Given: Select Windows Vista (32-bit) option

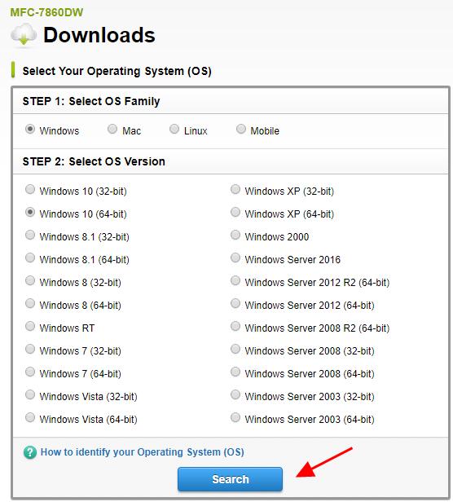Looking at the screenshot, I should pyautogui.click(x=30, y=394).
